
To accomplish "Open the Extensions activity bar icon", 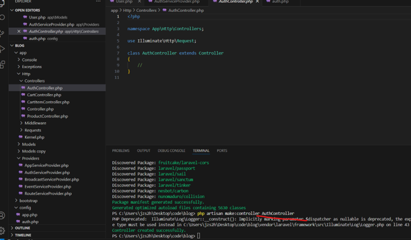I will [2, 64].
